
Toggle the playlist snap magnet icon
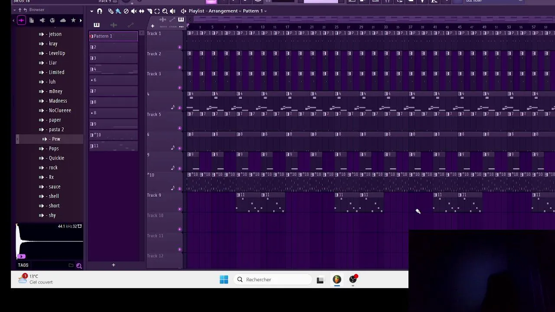tap(100, 11)
